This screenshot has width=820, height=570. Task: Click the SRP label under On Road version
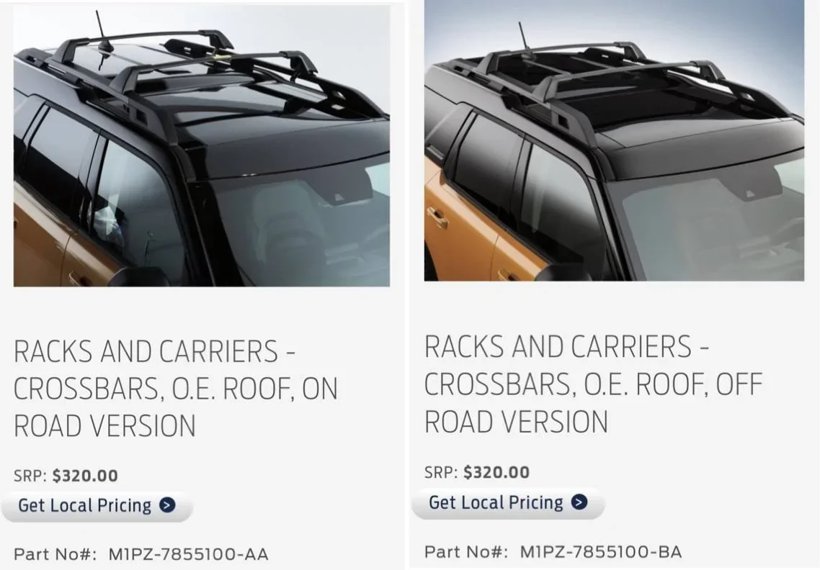tap(30, 476)
